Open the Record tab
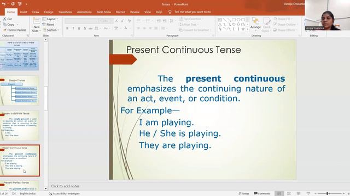The height and width of the screenshot is (196, 350). [x=120, y=12]
